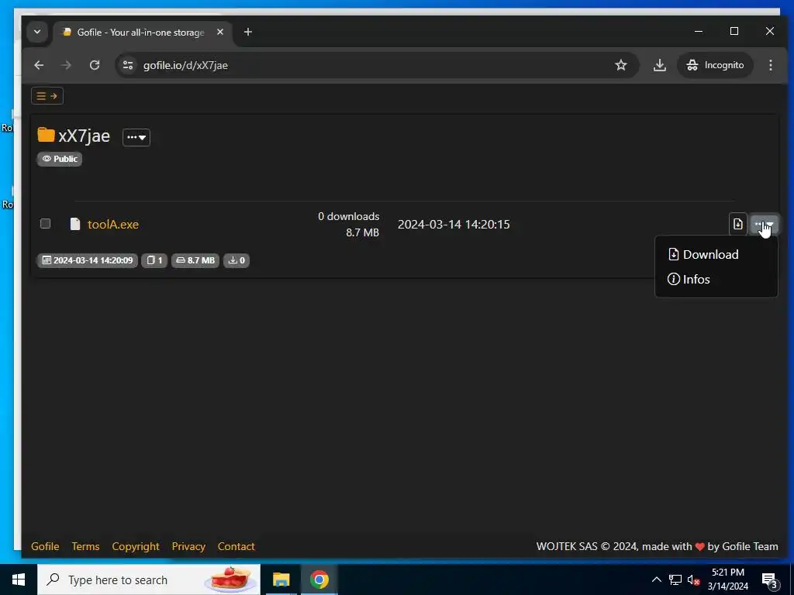The width and height of the screenshot is (794, 595).
Task: Click the timestamp 2024-03-14 14:20:15
Action: point(454,224)
